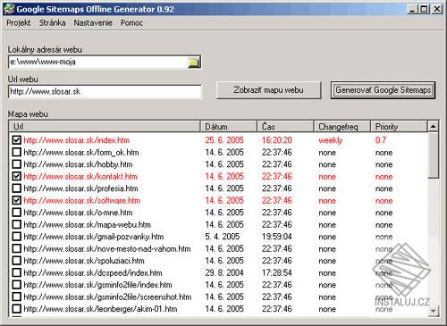Viewport: 447px width, 326px height.
Task: Open the Pomoc menu
Action: [x=131, y=23]
